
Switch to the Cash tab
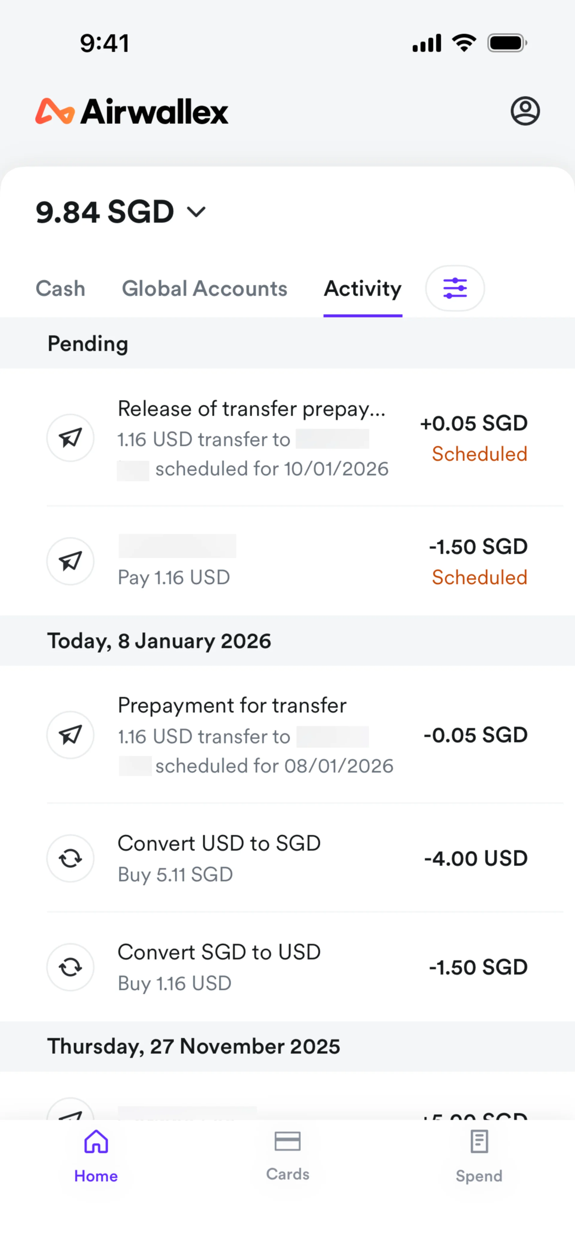point(60,289)
